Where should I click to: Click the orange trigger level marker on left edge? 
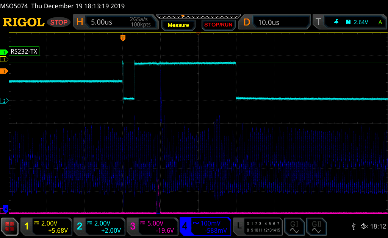(5, 71)
